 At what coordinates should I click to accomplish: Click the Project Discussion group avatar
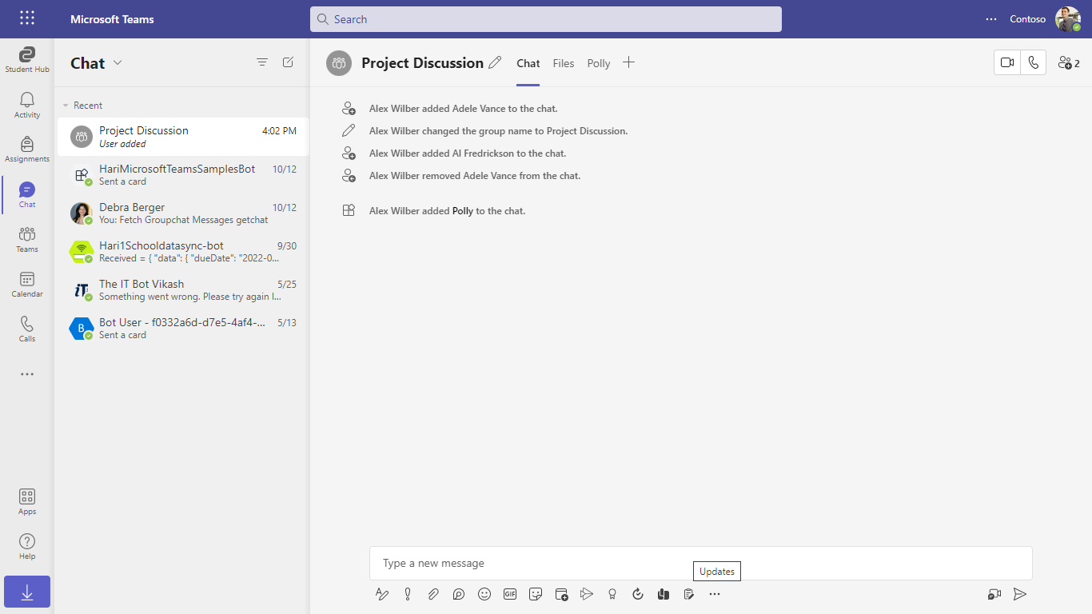point(339,63)
